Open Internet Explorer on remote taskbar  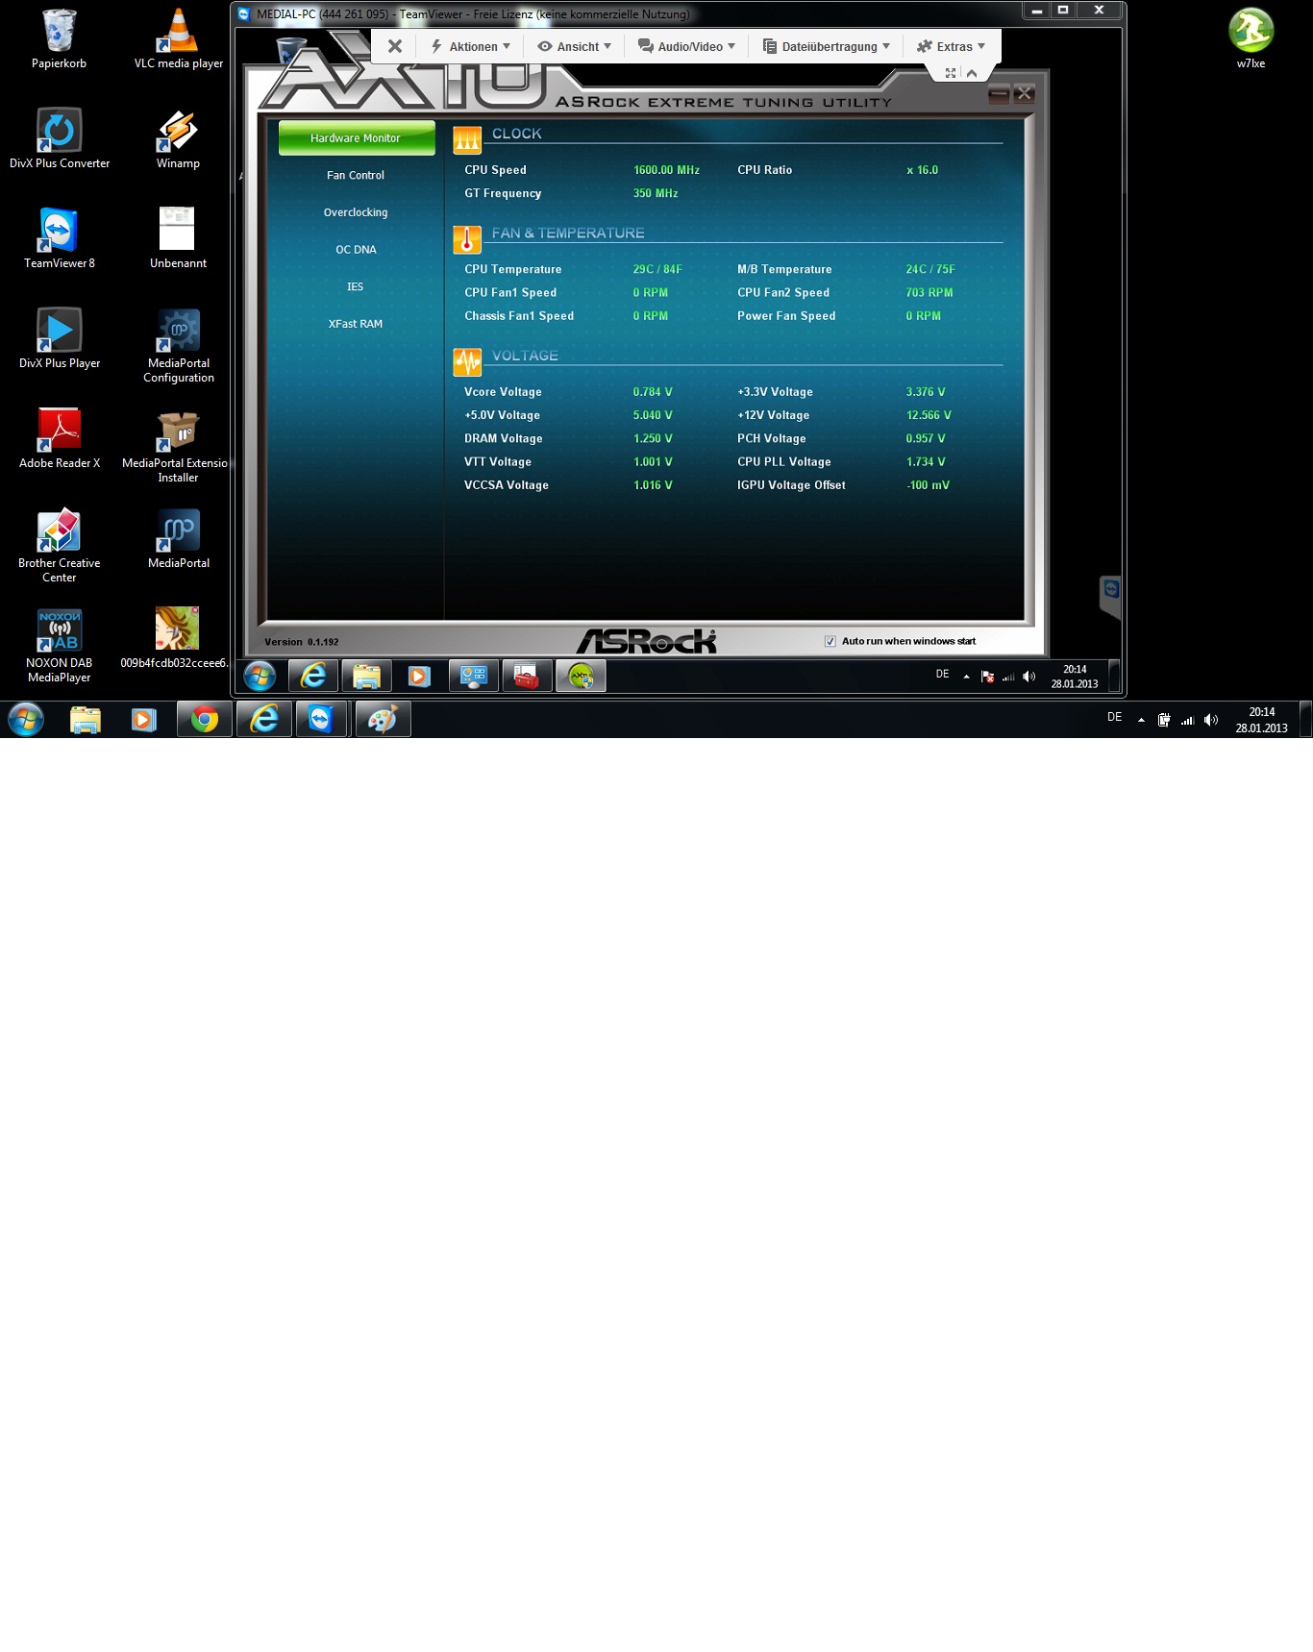click(313, 676)
